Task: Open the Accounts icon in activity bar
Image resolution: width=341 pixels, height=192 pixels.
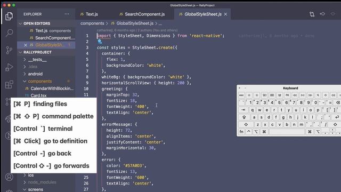Action: [9, 177]
